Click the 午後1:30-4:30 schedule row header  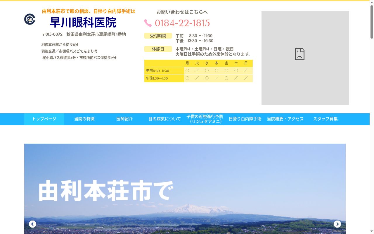[x=164, y=78]
